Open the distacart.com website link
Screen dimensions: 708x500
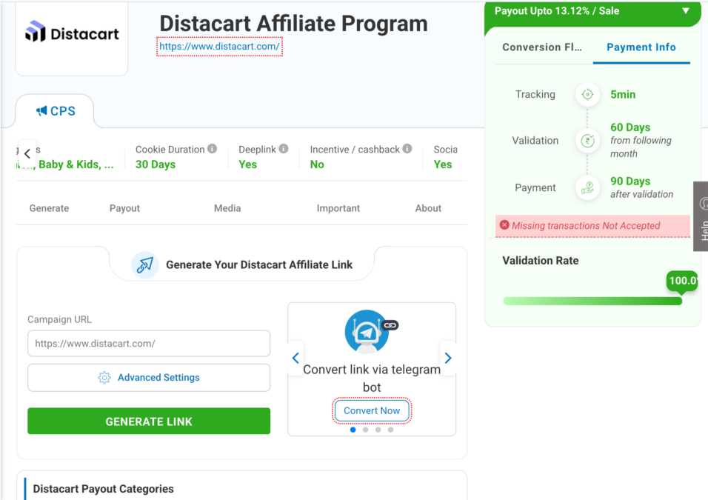pyautogui.click(x=219, y=47)
